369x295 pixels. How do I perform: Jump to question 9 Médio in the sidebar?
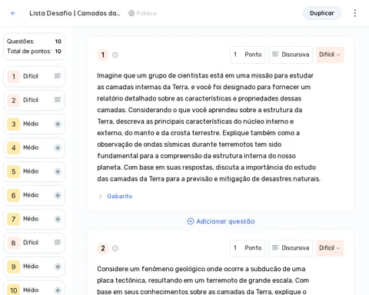click(x=34, y=267)
